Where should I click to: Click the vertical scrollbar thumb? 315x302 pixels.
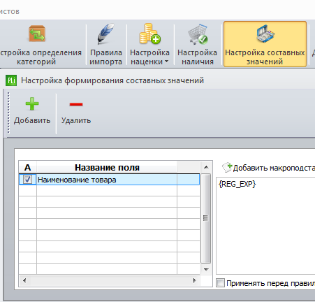coord(206,218)
